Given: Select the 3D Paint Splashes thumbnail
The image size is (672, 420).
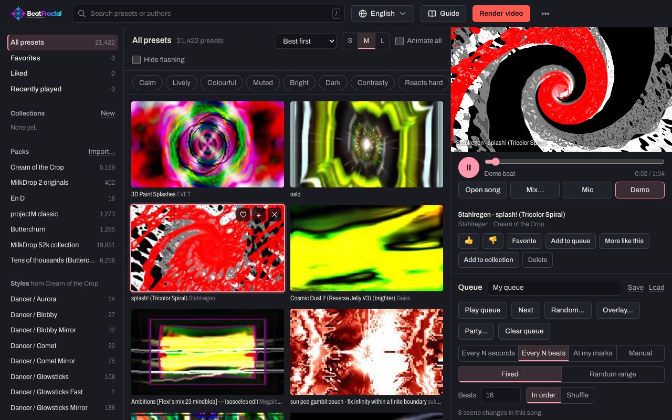Looking at the screenshot, I should [x=207, y=144].
